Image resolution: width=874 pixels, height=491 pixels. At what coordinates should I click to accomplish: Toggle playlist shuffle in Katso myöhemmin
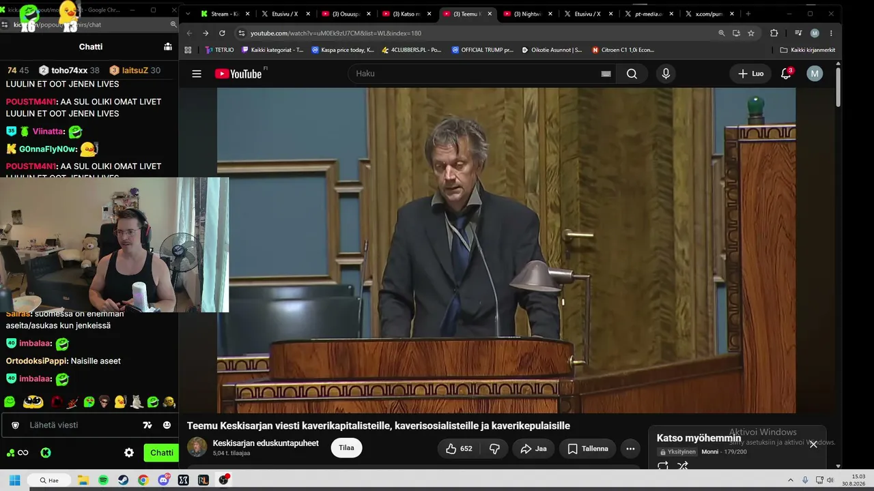pos(683,466)
